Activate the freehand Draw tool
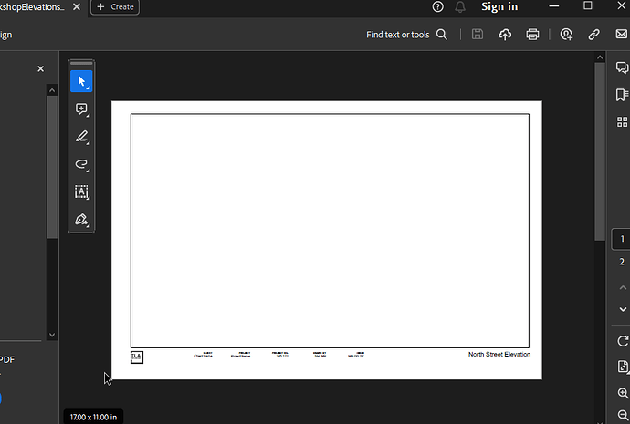Image resolution: width=630 pixels, height=424 pixels. pos(81,164)
